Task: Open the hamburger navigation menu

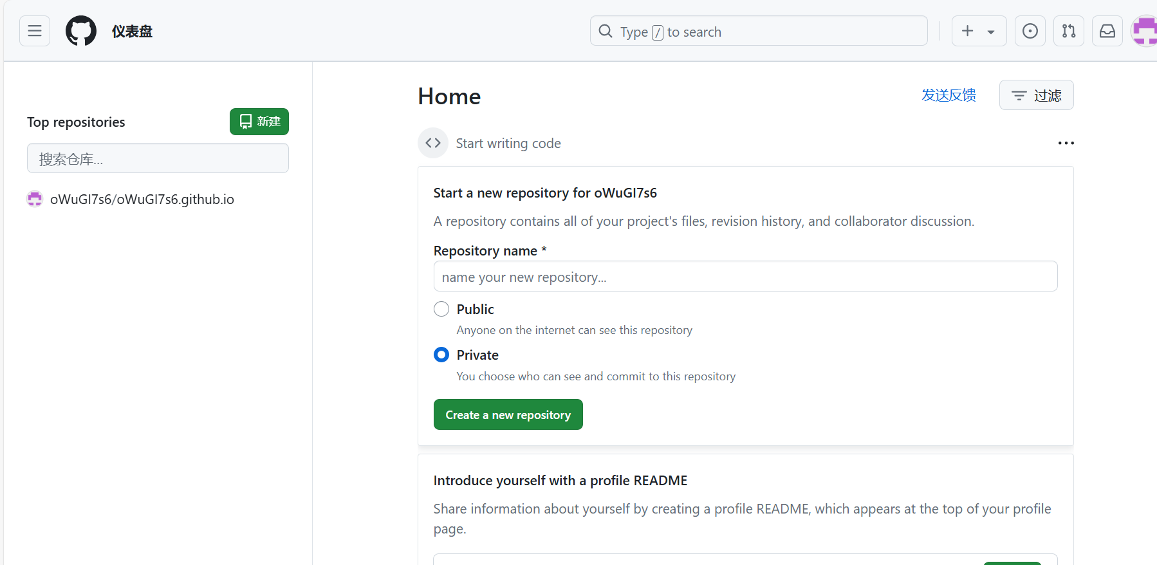Action: point(35,31)
